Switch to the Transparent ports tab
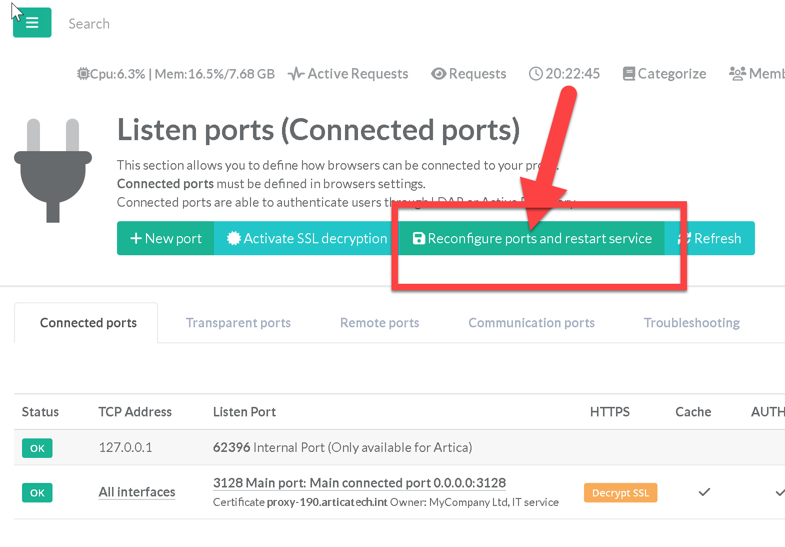 click(238, 323)
